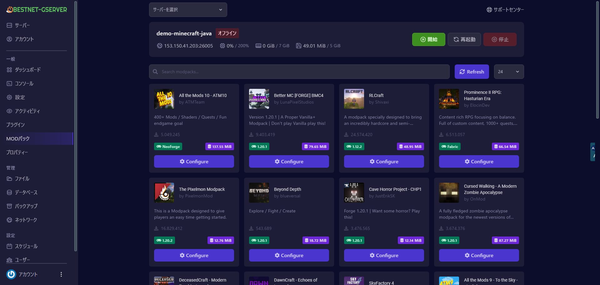Click the RLCraft thumbnail image
Image resolution: width=600 pixels, height=285 pixels.
click(x=354, y=99)
